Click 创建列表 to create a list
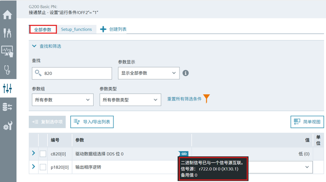The width and height of the screenshot is (326, 182). pos(118,29)
